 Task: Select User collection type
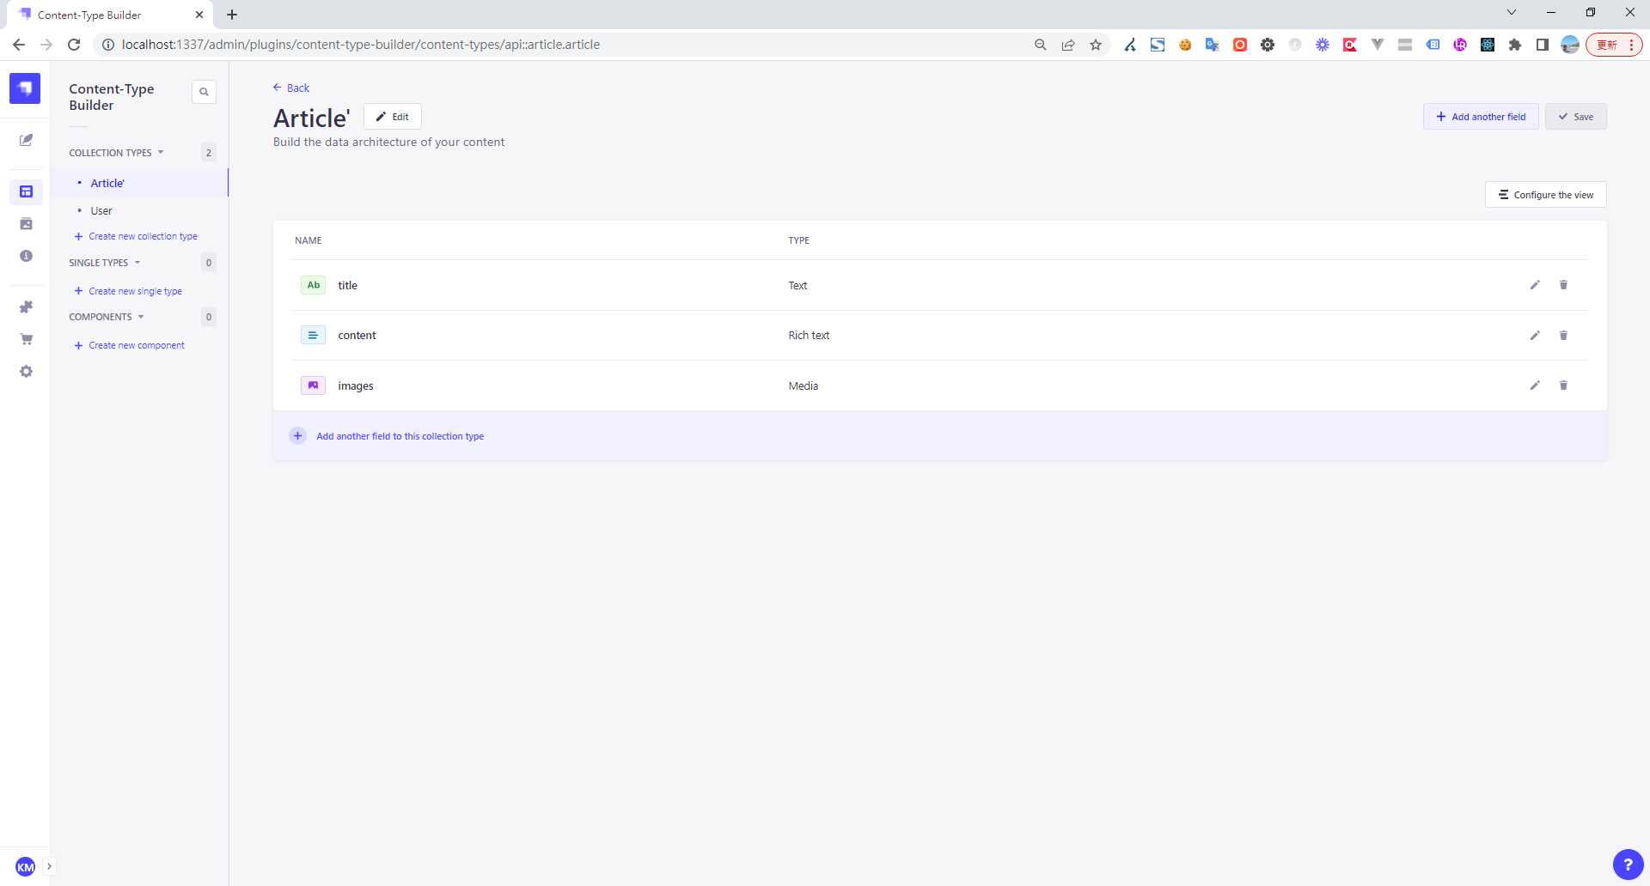point(101,211)
